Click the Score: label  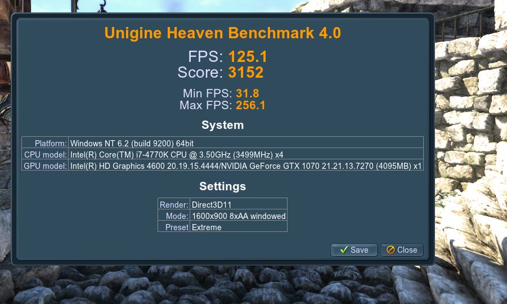coord(200,72)
